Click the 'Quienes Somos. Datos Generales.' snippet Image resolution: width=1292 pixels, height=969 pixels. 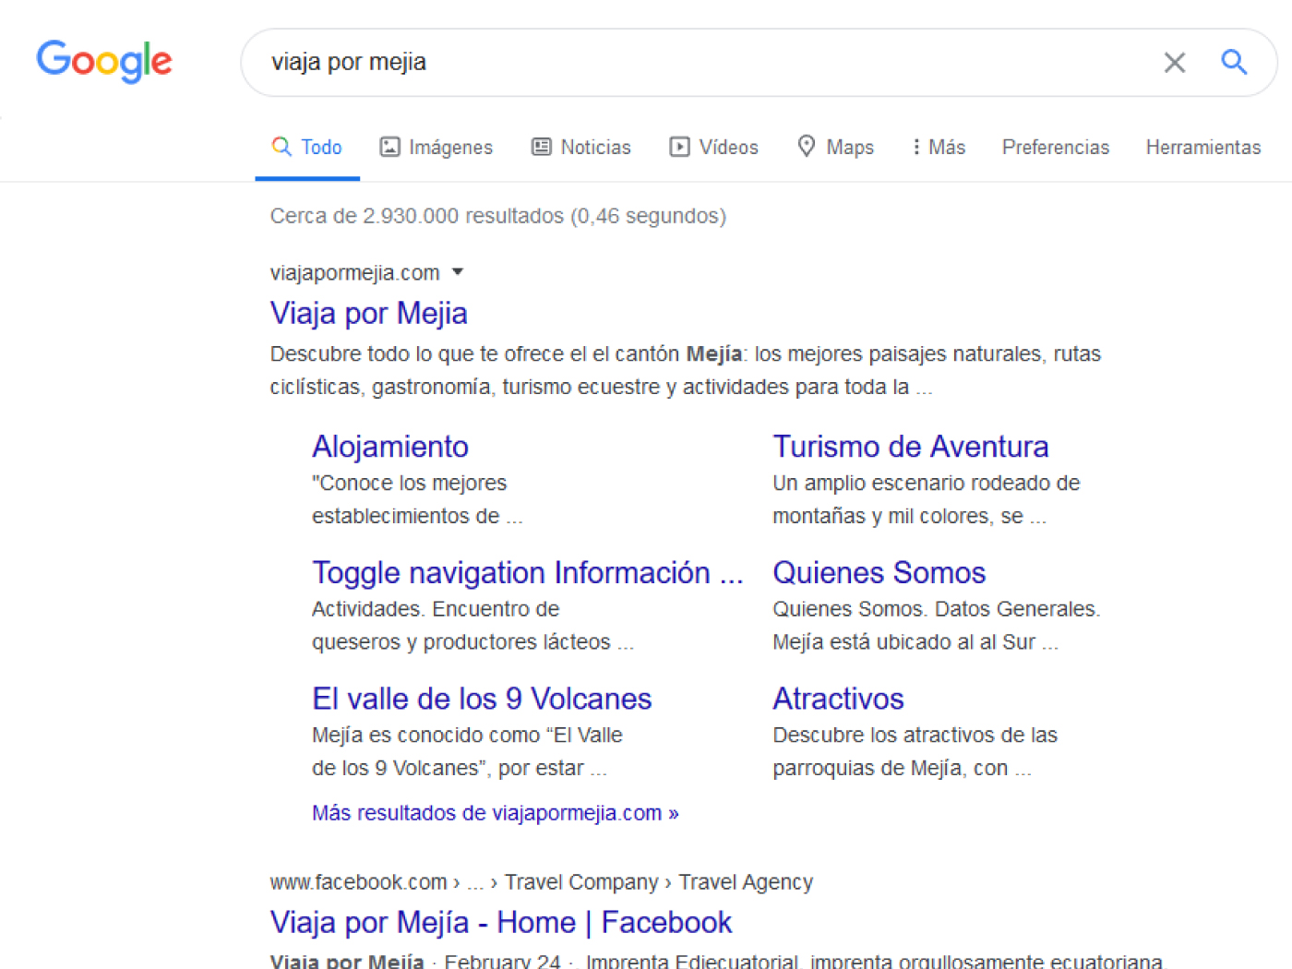pyautogui.click(x=937, y=625)
